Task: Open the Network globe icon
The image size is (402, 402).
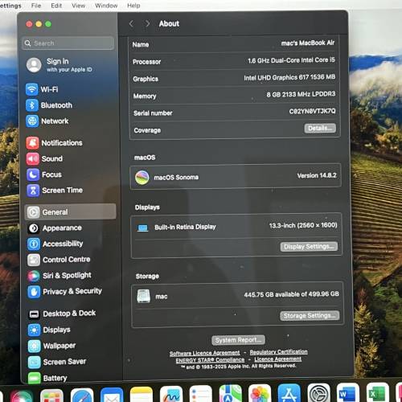Action: click(x=32, y=121)
